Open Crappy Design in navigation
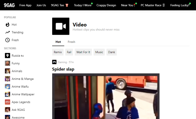The height and width of the screenshot is (119, 196). coord(106,5)
